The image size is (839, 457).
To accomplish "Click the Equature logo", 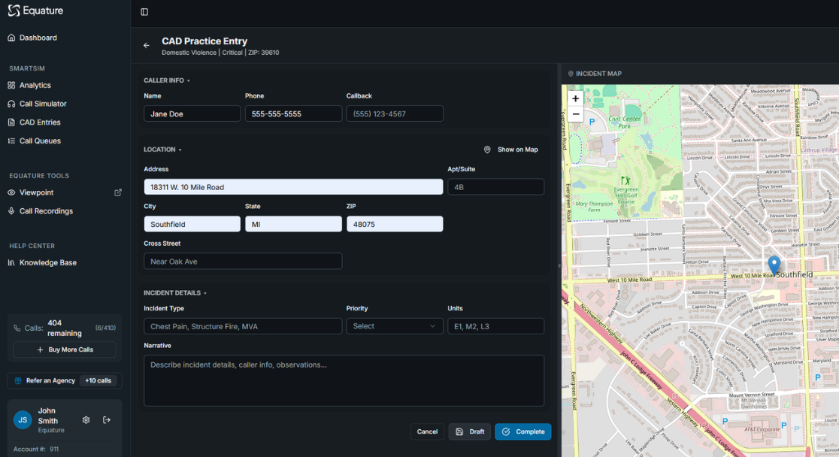I will click(35, 11).
